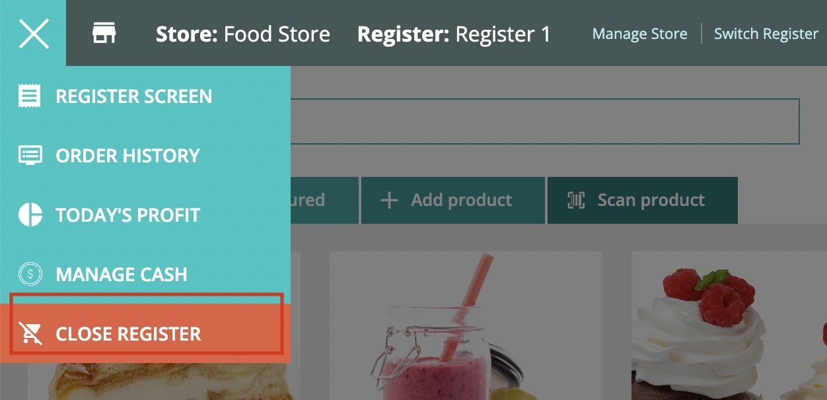Open Register Screen menu item
Screen dimensions: 827x400
click(145, 96)
